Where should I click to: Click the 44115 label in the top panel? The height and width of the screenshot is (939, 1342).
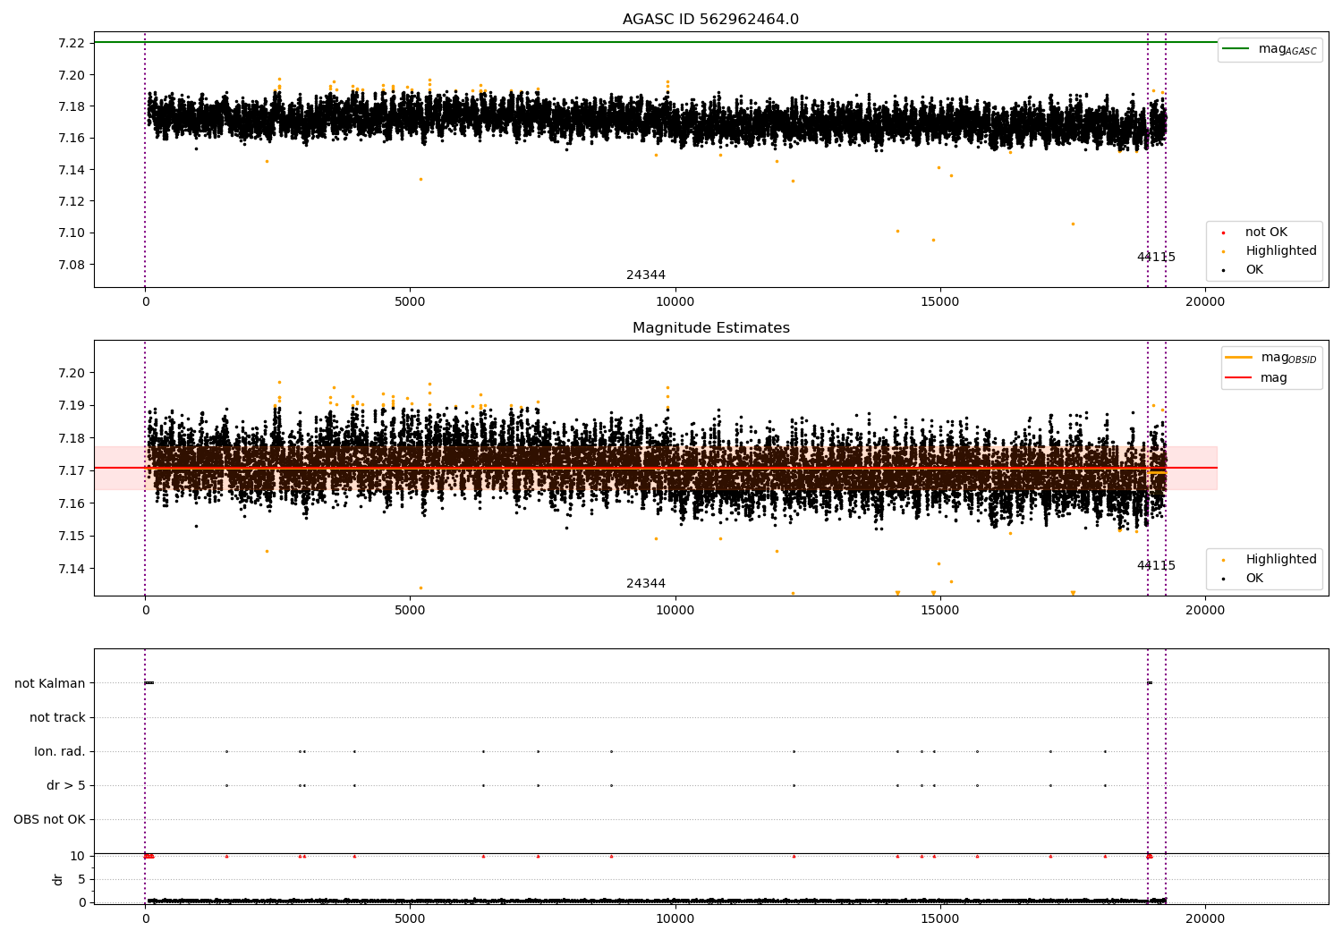click(x=1156, y=258)
